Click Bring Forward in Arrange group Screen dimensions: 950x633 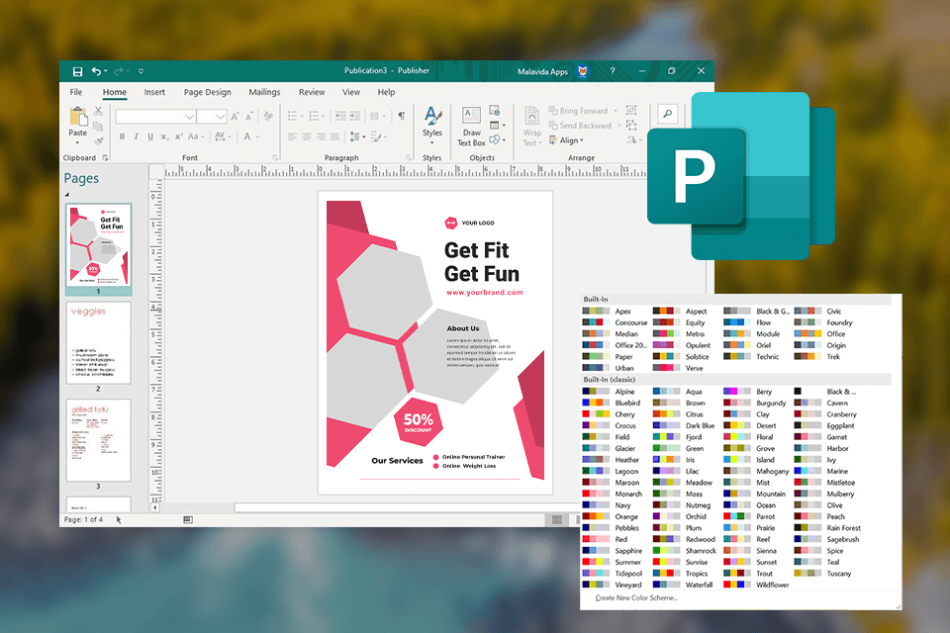[x=579, y=111]
